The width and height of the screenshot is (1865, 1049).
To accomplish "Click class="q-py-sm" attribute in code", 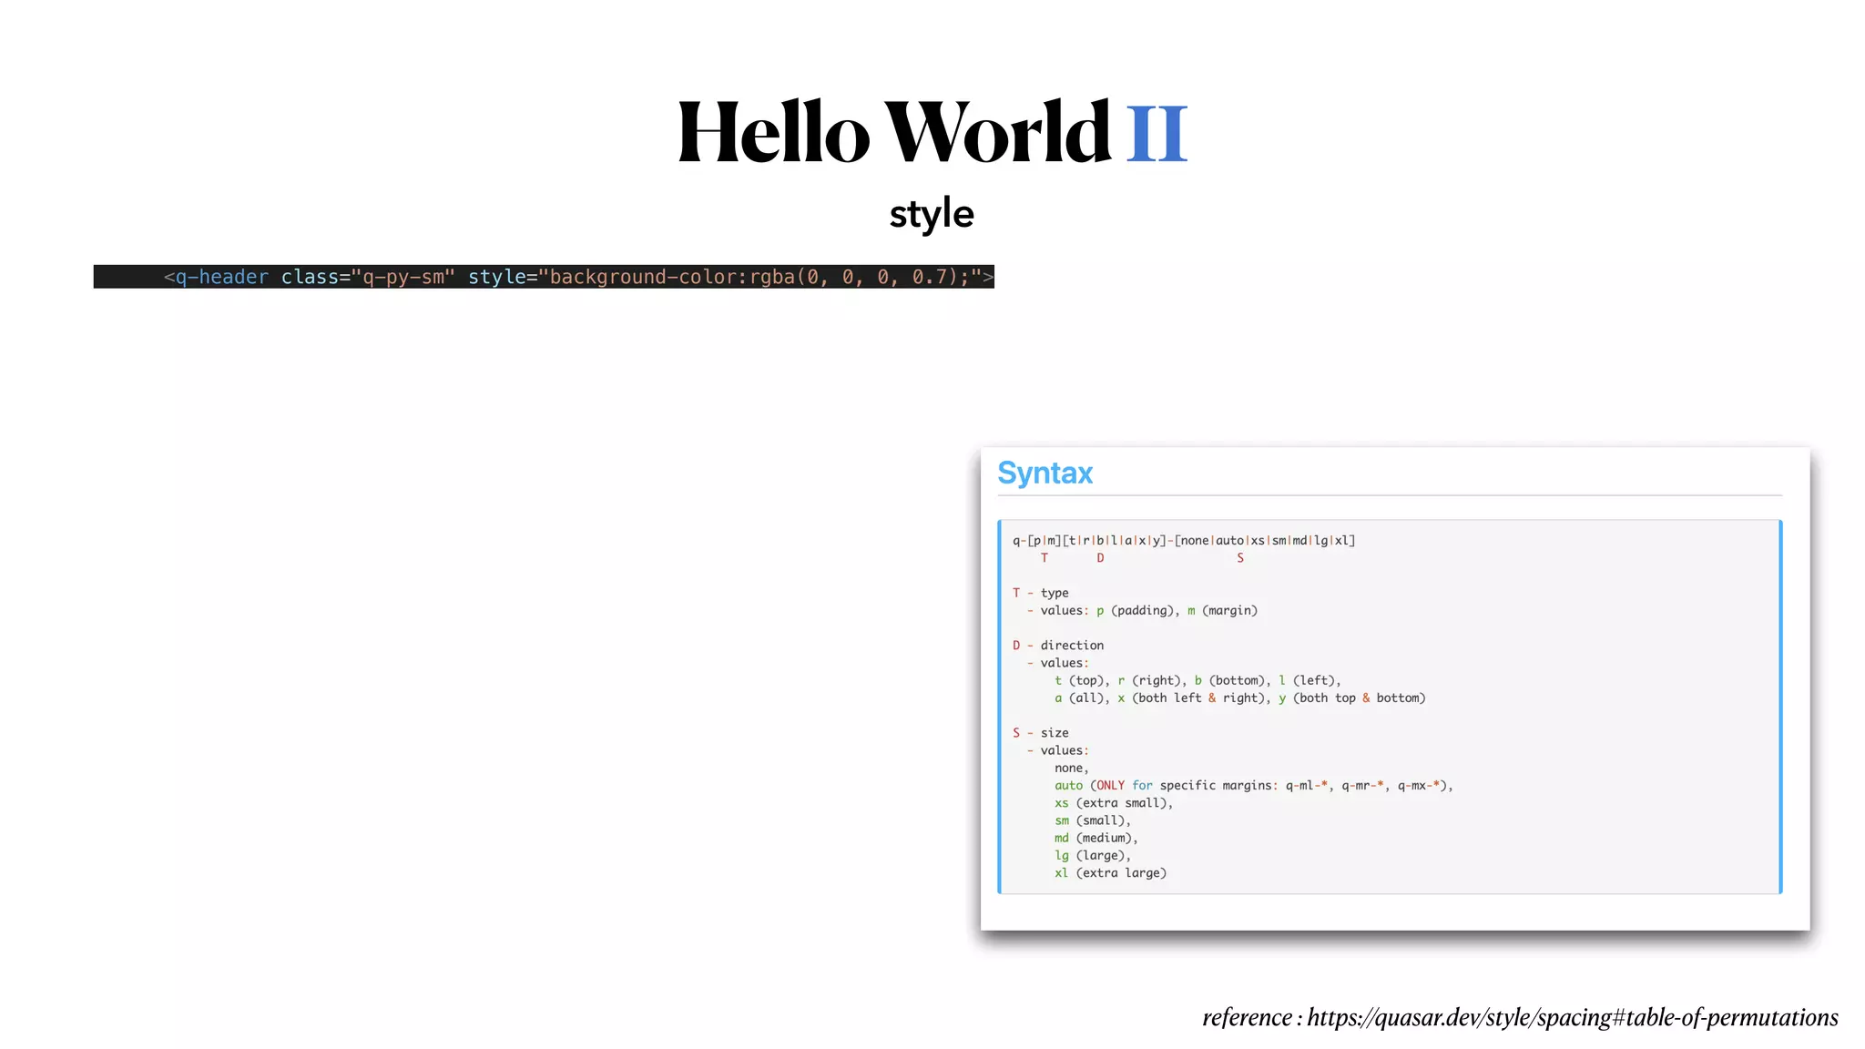I will pos(368,277).
